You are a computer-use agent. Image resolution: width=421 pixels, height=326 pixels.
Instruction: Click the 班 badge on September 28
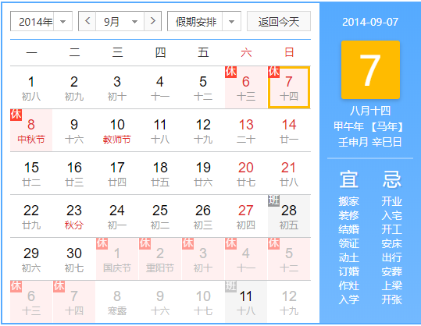coord(273,200)
